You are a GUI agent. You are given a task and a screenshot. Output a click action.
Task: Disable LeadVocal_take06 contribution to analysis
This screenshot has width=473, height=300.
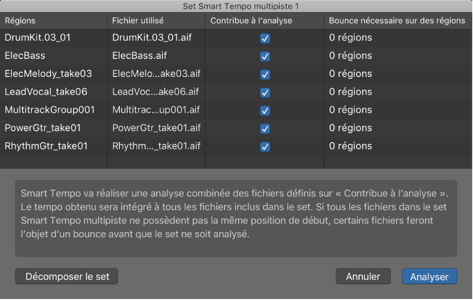(266, 92)
